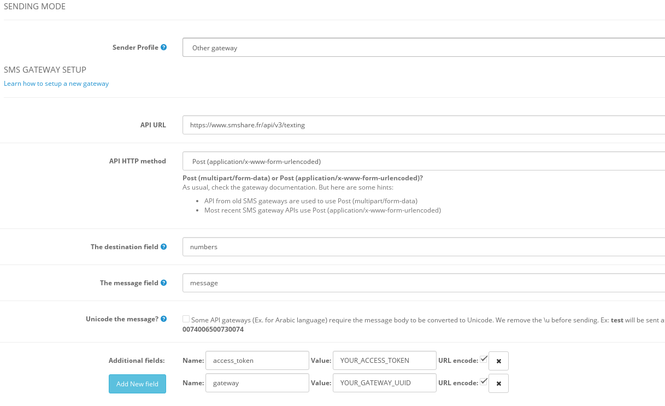
Task: Toggle URL encode for access_token field
Action: 484,359
